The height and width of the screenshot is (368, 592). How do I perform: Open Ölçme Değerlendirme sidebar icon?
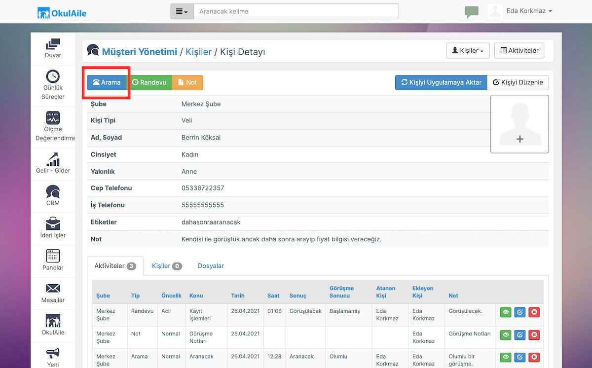point(53,118)
